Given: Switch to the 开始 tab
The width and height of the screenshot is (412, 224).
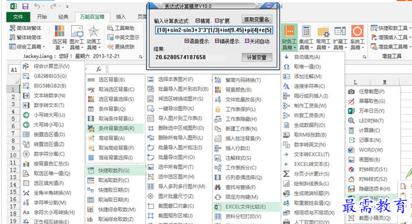Looking at the screenshot, I should 42,17.
